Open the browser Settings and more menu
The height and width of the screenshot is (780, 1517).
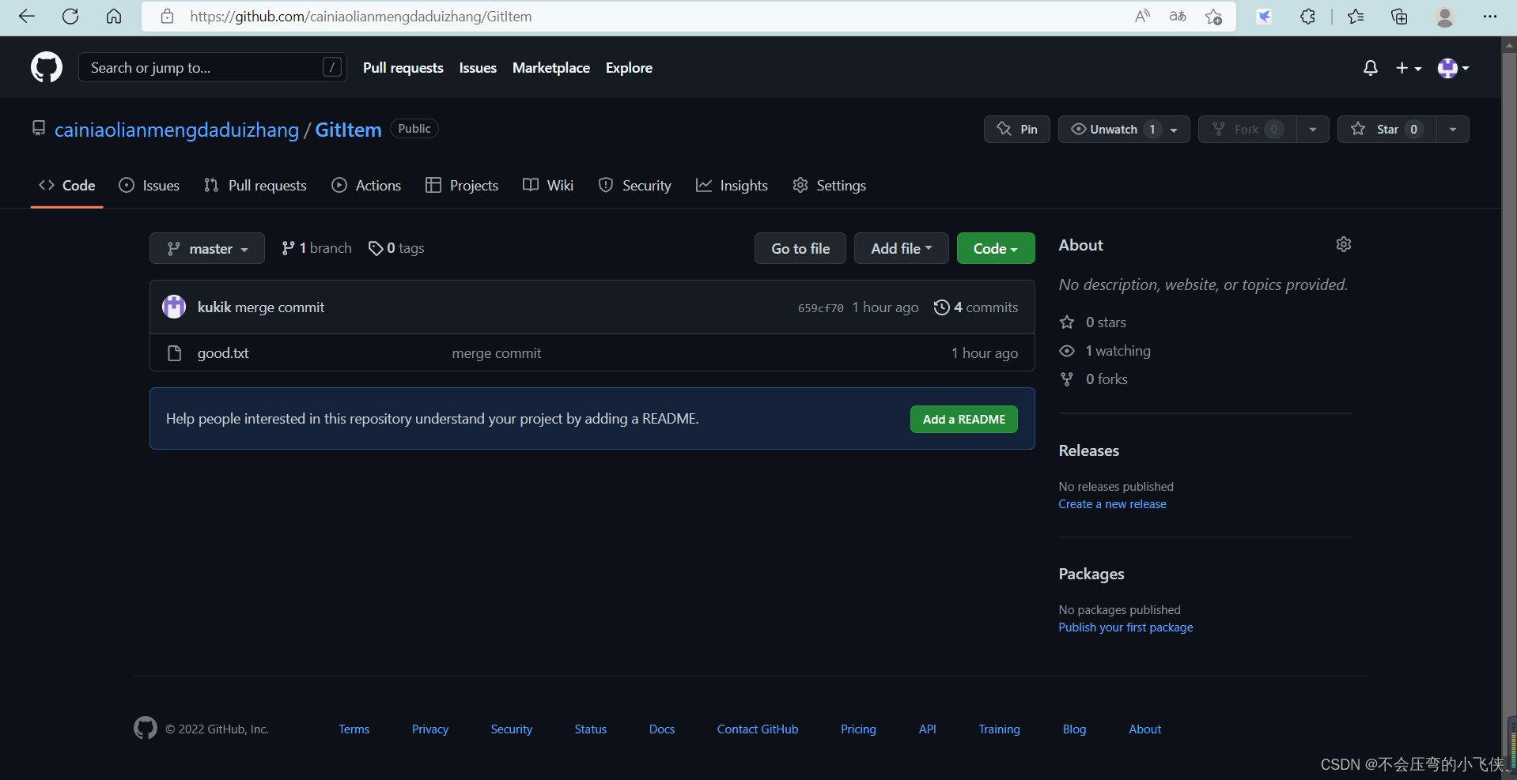point(1490,17)
